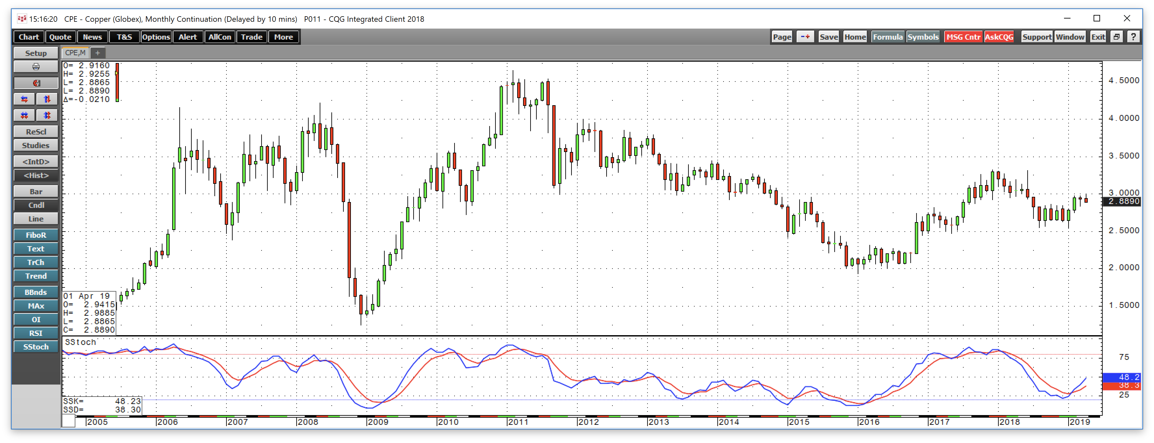Add a new tab with plus

[x=98, y=53]
